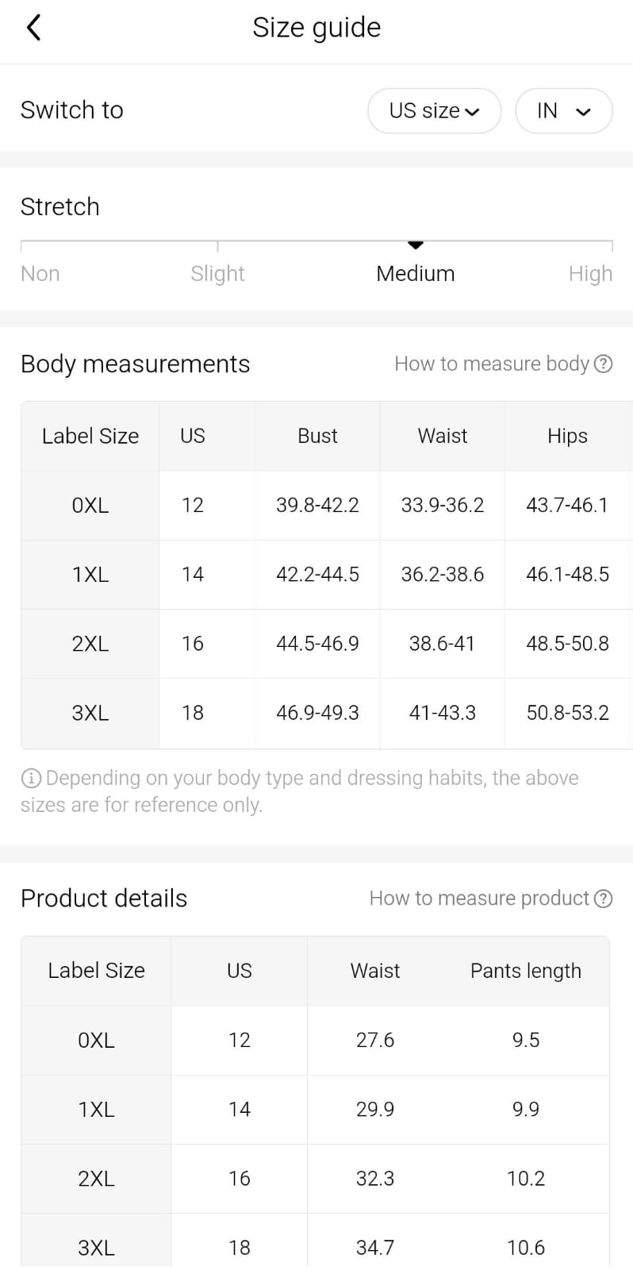Select the Medium stretch label
The image size is (633, 1270).
click(x=415, y=273)
